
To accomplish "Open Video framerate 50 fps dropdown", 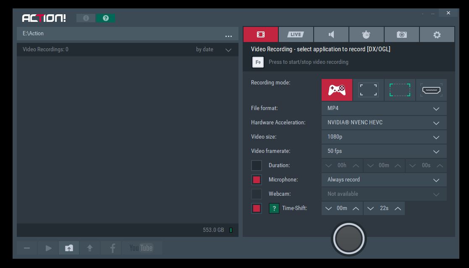I will click(384, 151).
